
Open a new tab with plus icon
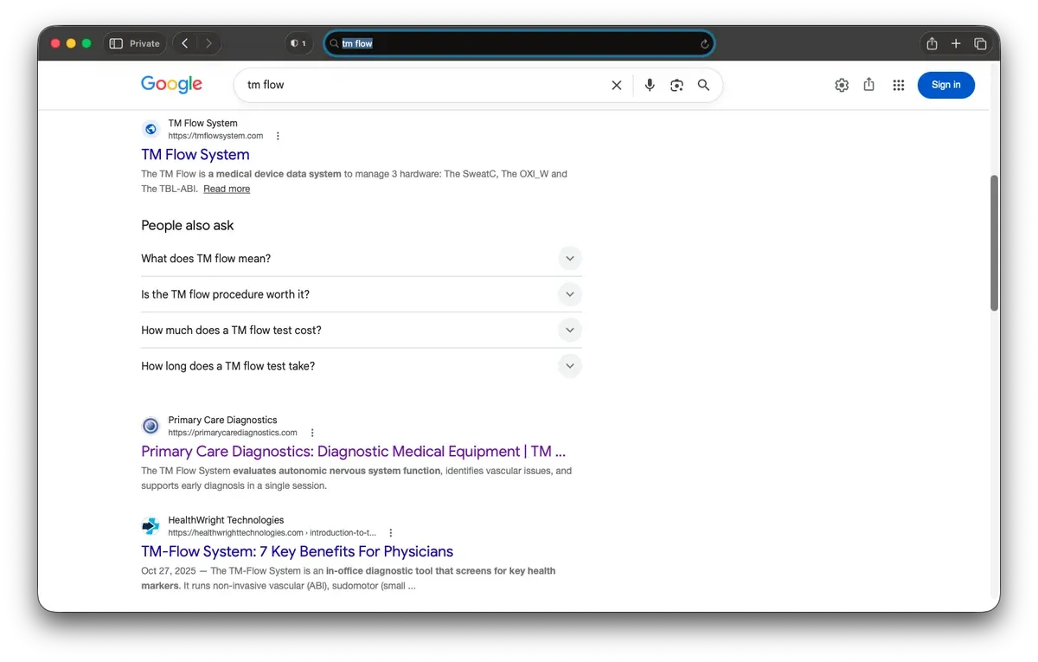coord(956,43)
